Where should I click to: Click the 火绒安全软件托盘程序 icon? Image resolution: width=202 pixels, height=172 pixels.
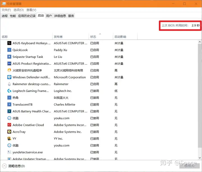coord(9,70)
